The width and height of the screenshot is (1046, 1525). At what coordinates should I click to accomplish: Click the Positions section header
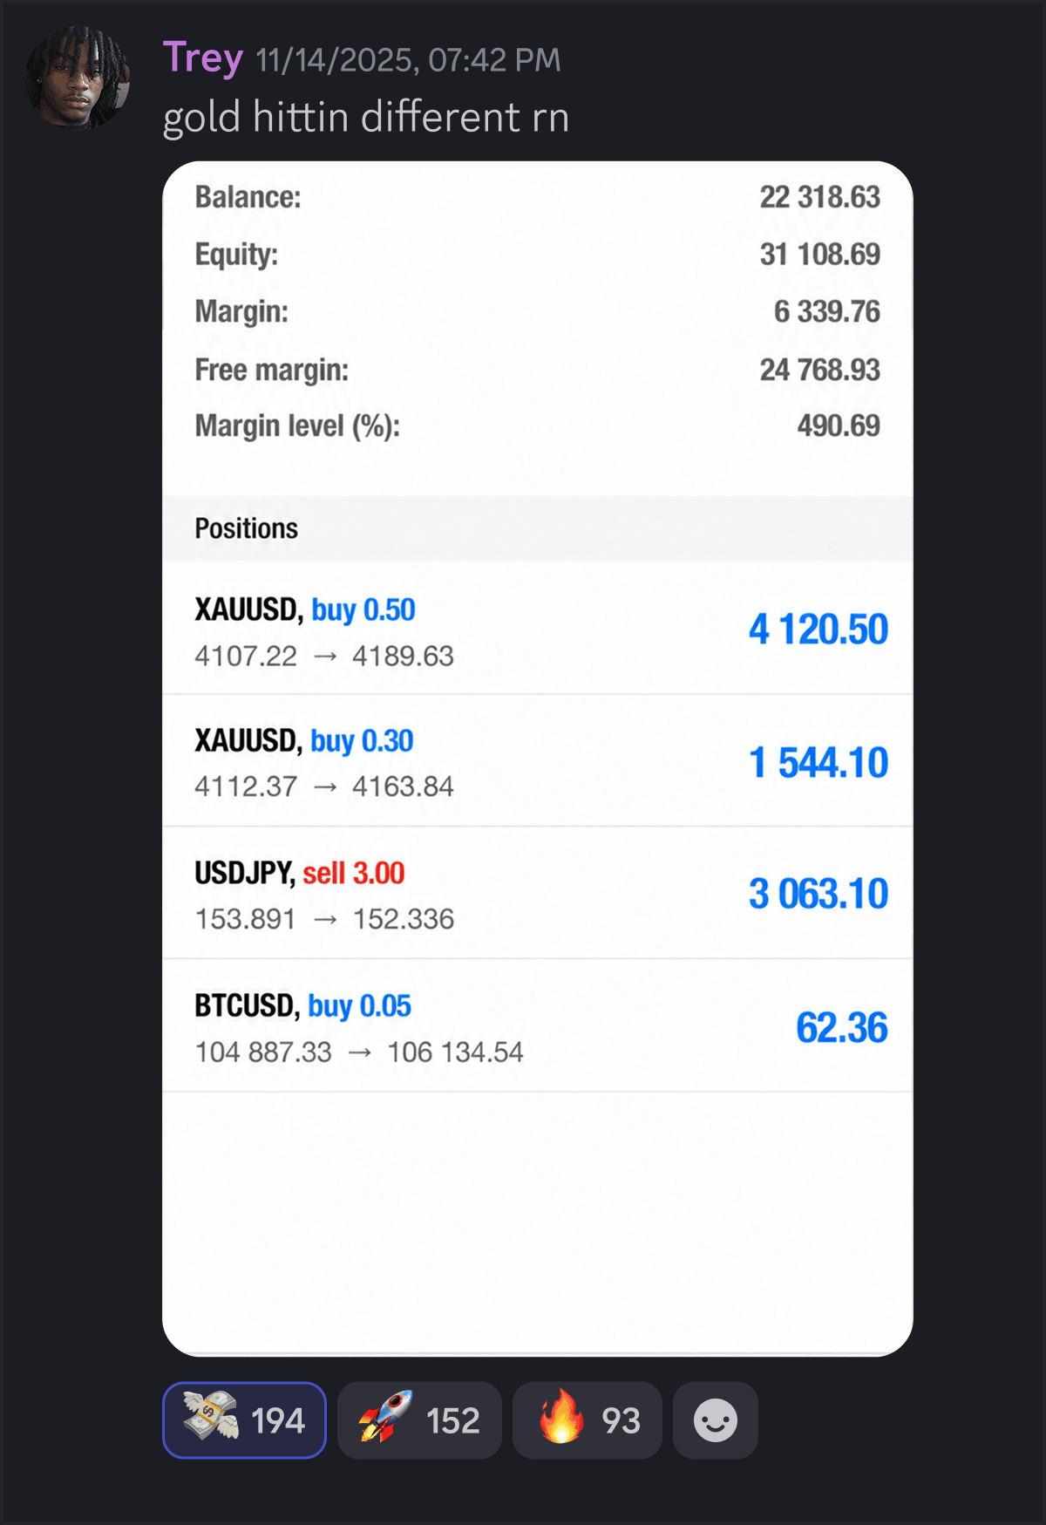click(538, 528)
